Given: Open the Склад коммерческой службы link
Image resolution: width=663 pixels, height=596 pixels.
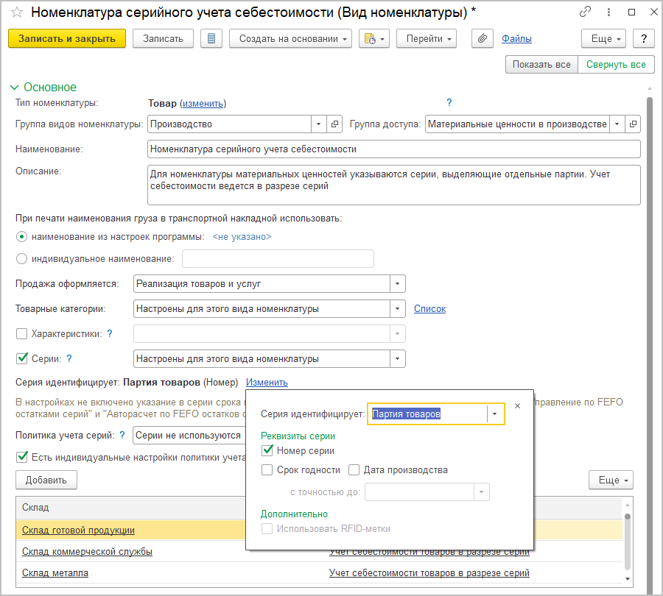Looking at the screenshot, I should (87, 551).
